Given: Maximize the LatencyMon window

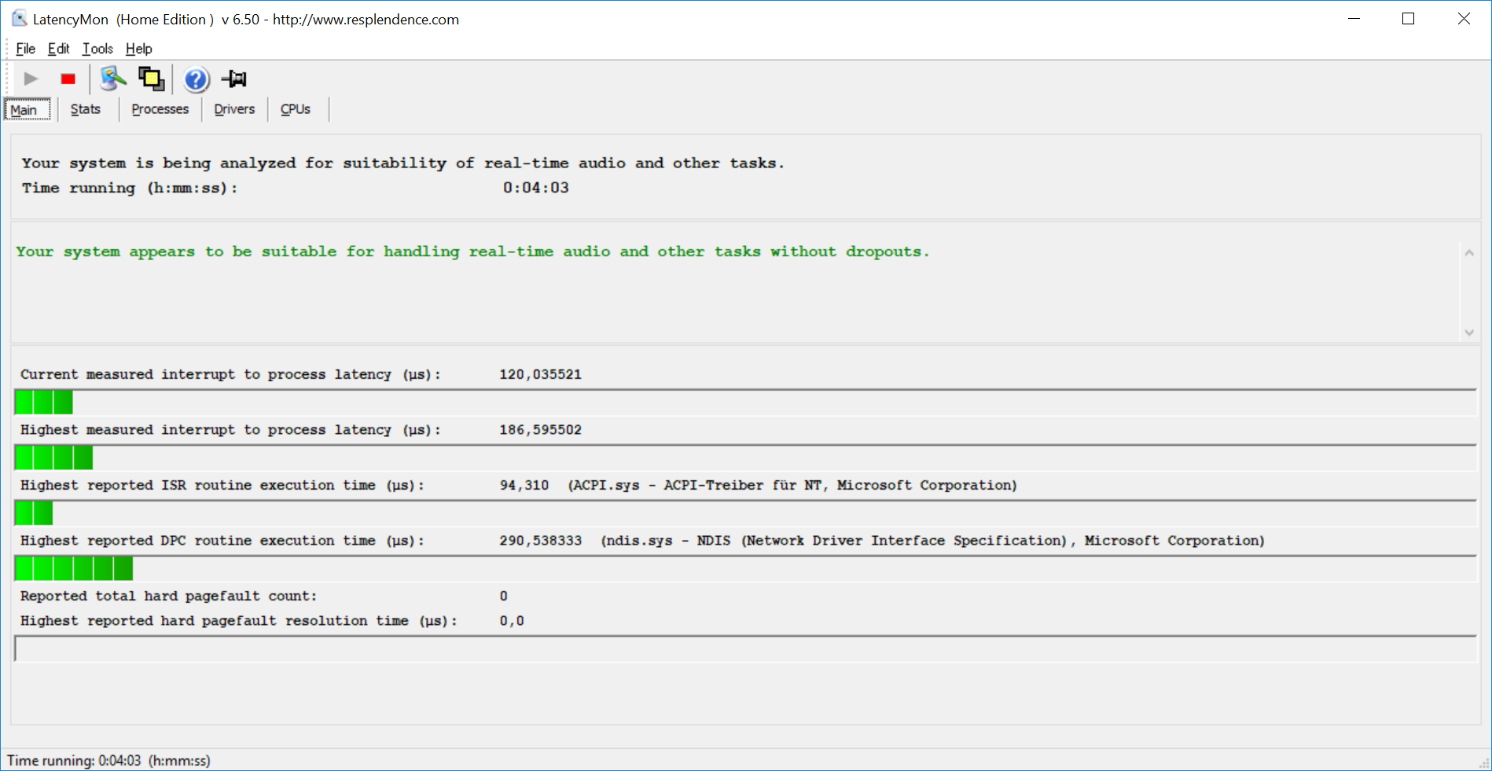Looking at the screenshot, I should pyautogui.click(x=1409, y=19).
